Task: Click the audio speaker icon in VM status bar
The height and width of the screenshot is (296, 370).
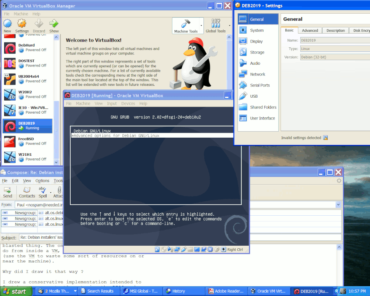Action: [x=170, y=249]
